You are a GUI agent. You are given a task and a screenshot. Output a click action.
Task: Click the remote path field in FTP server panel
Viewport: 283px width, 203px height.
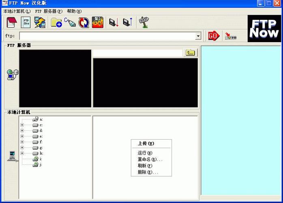coord(137,53)
